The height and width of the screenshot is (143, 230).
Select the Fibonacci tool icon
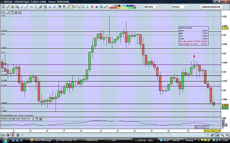pyautogui.click(x=101, y=7)
